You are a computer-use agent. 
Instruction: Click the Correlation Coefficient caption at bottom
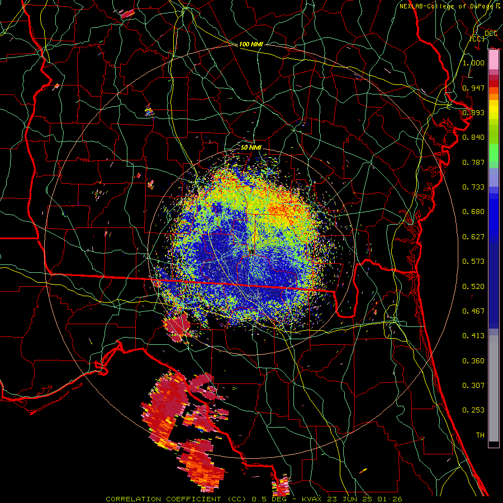click(x=254, y=499)
